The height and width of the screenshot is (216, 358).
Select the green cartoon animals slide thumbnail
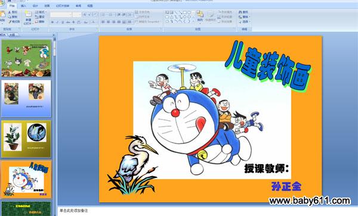(26, 58)
